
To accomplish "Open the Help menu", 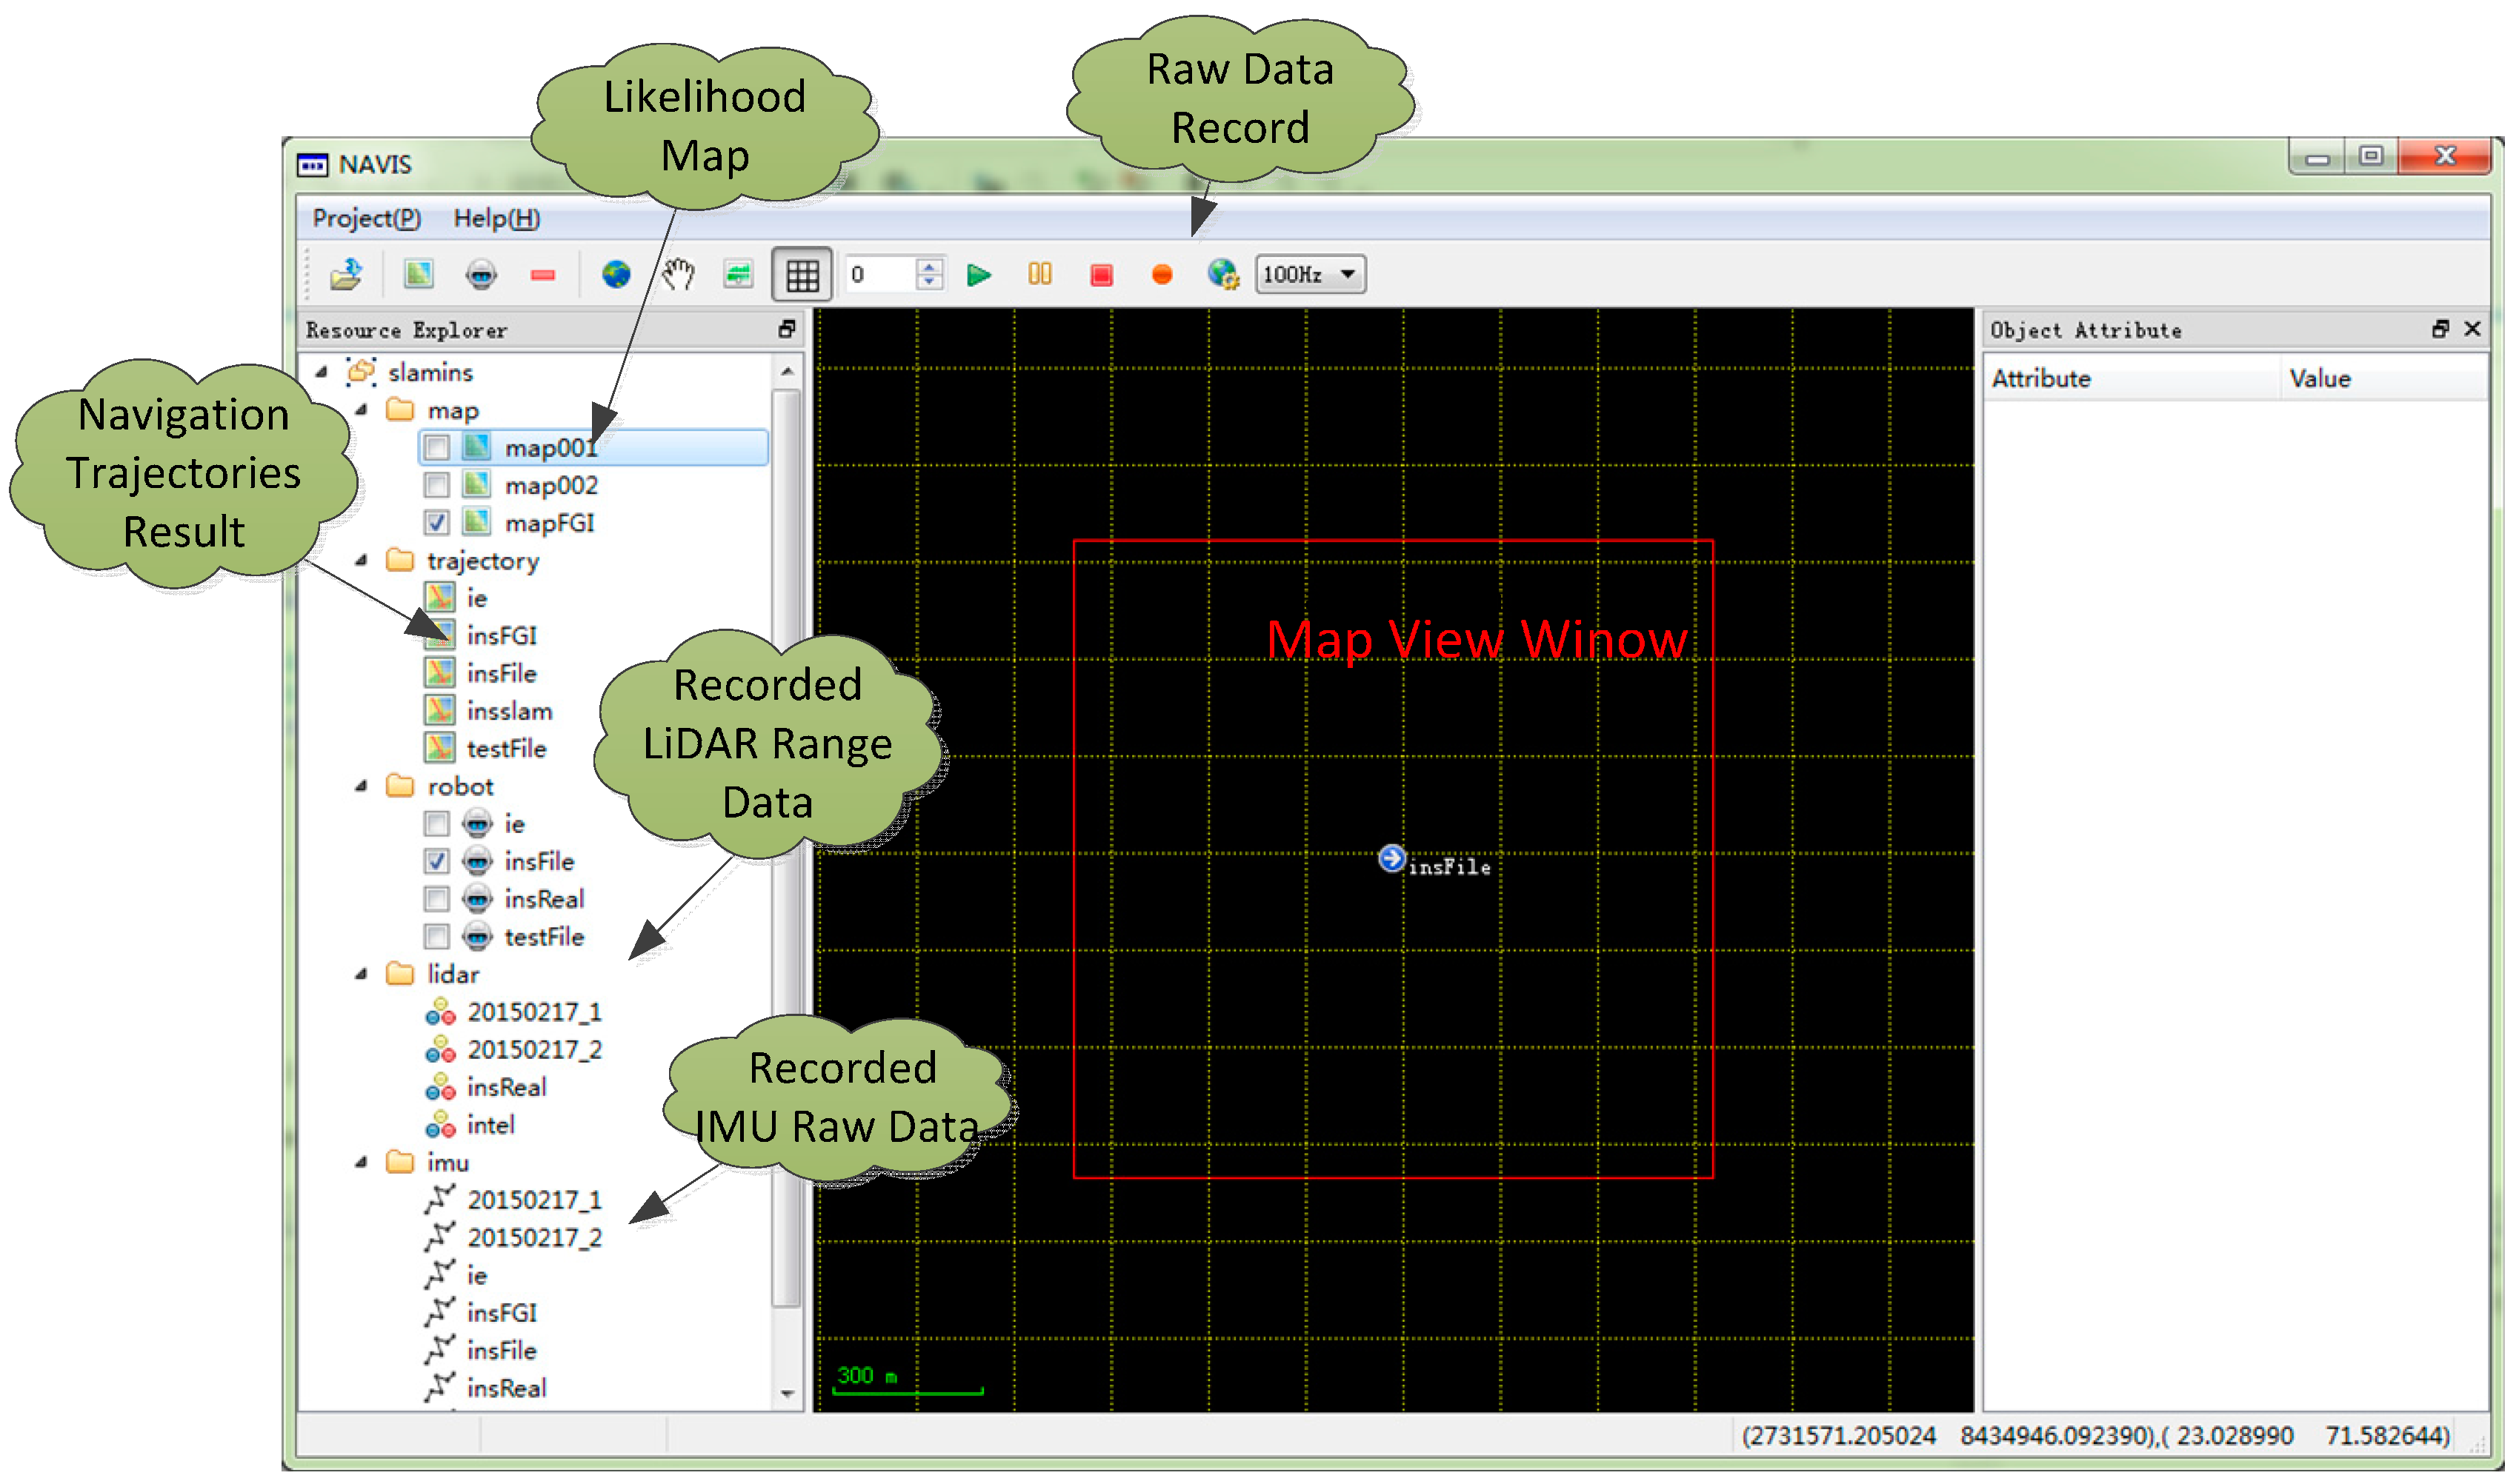I will coord(496,218).
